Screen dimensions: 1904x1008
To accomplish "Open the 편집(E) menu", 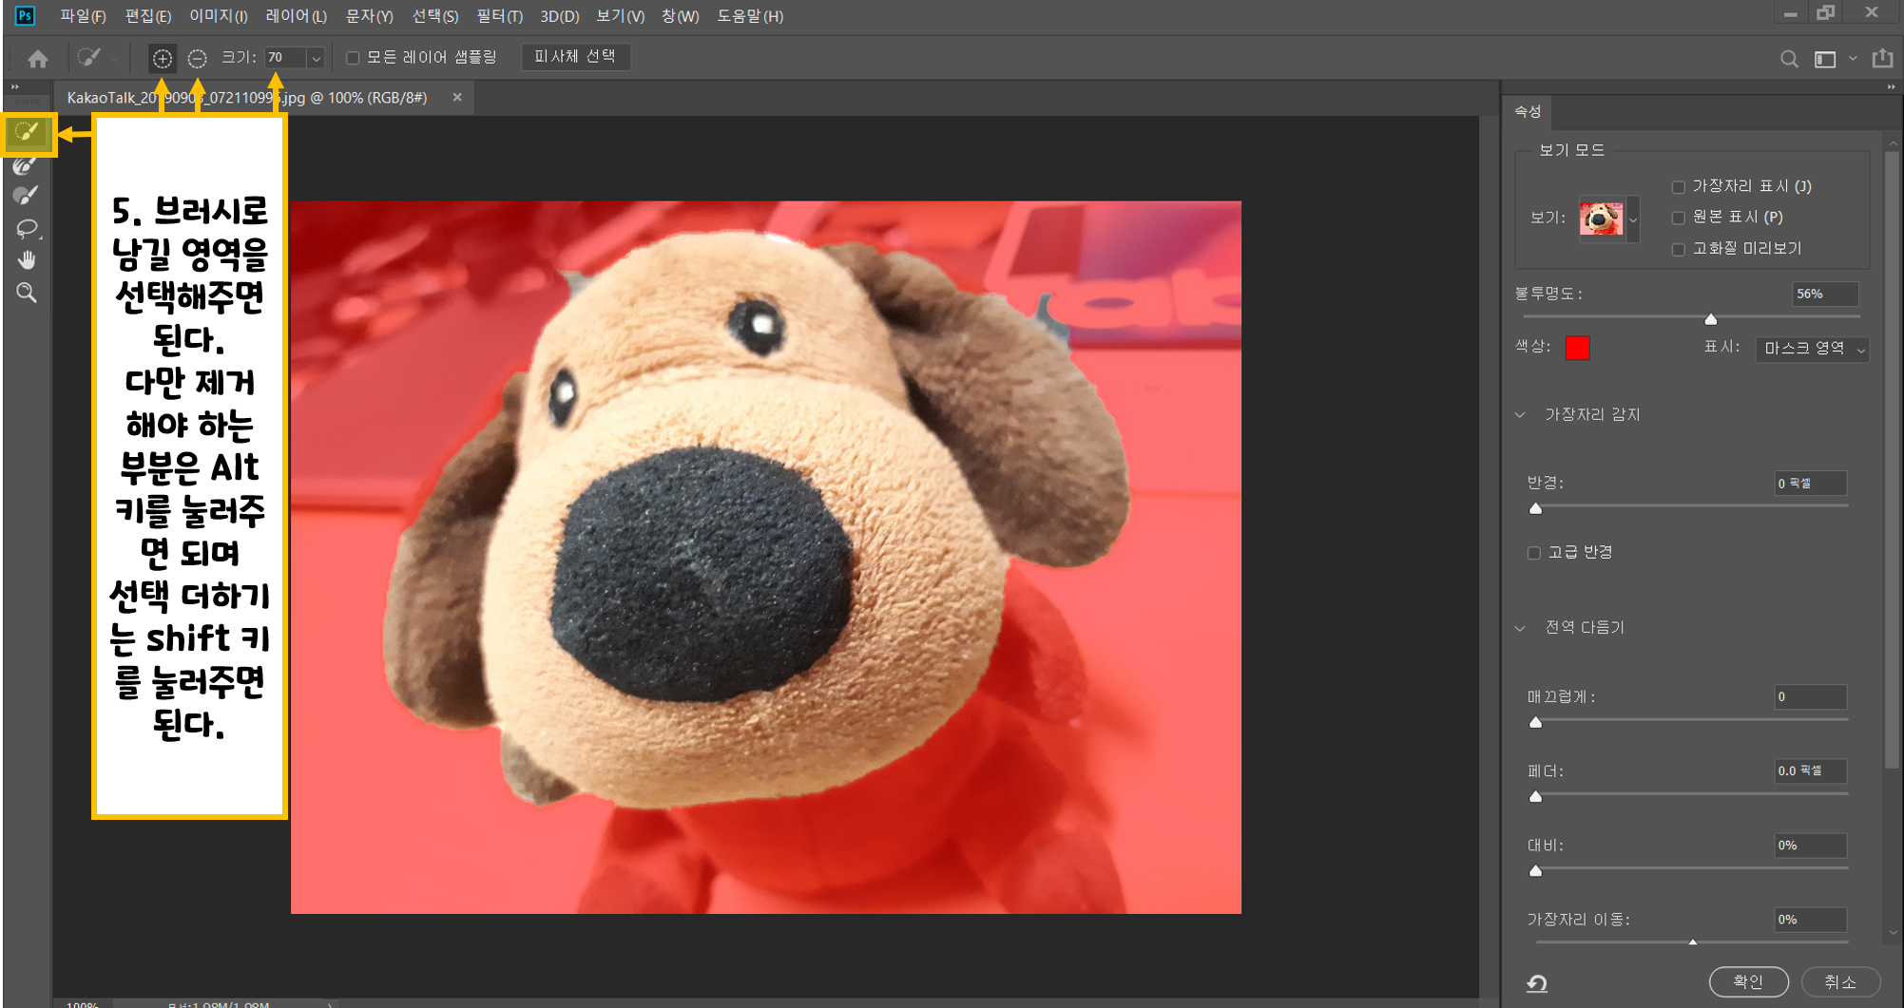I will (148, 16).
